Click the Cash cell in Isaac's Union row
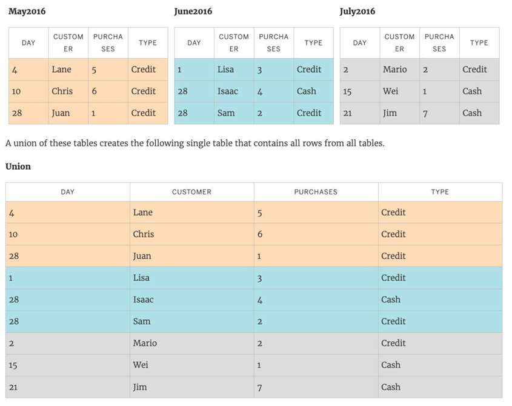 [391, 300]
